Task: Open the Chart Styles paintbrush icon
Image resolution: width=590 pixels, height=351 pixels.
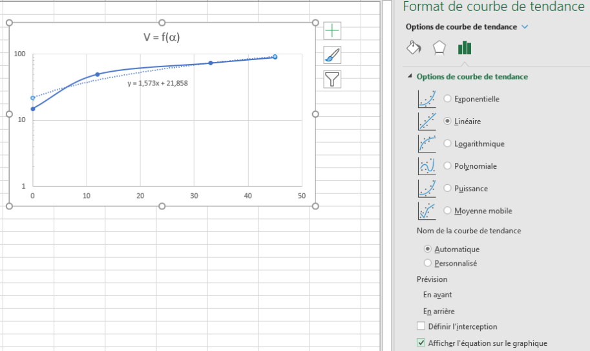Action: pyautogui.click(x=332, y=55)
